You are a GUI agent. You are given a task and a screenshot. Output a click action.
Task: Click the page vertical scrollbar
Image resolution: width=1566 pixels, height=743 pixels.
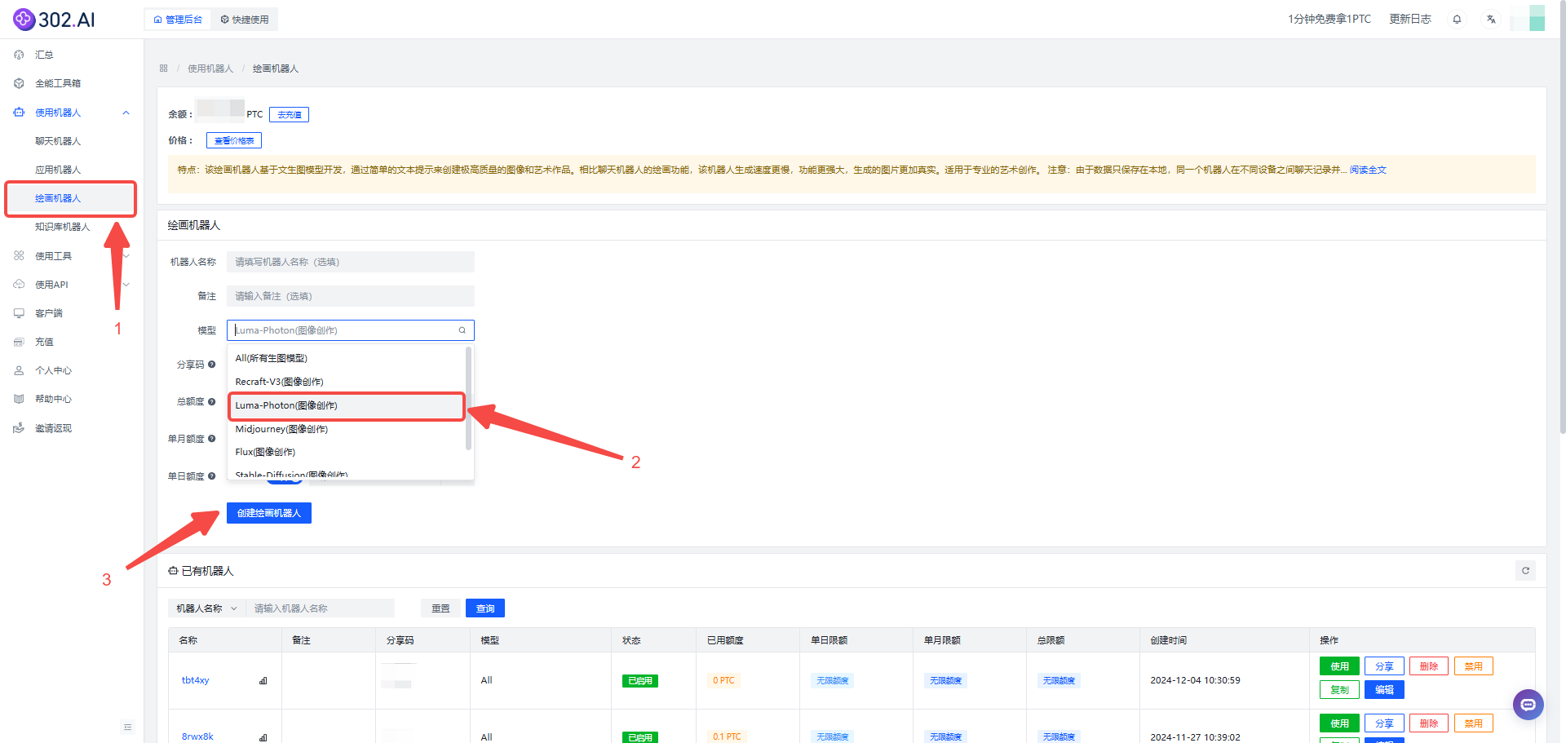[x=1562, y=216]
